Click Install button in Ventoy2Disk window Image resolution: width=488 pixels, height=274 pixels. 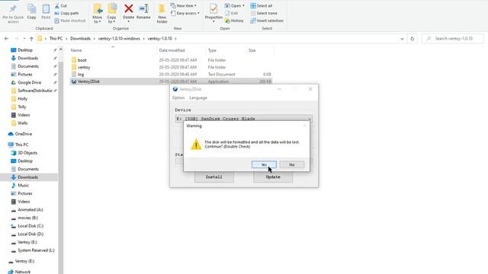[213, 177]
